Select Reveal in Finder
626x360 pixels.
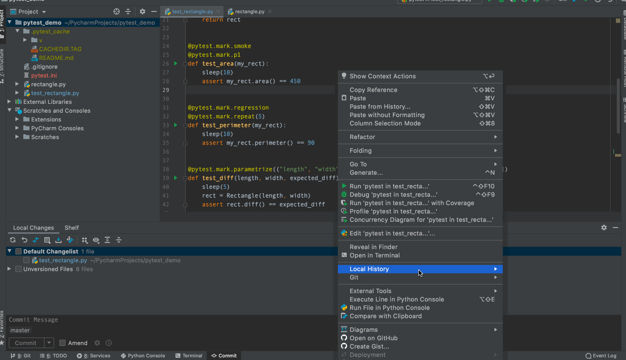(420, 247)
